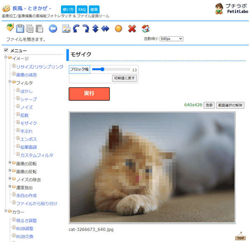Open a file with the open-file icon
This screenshot has width=250, height=242.
[x=10, y=28]
